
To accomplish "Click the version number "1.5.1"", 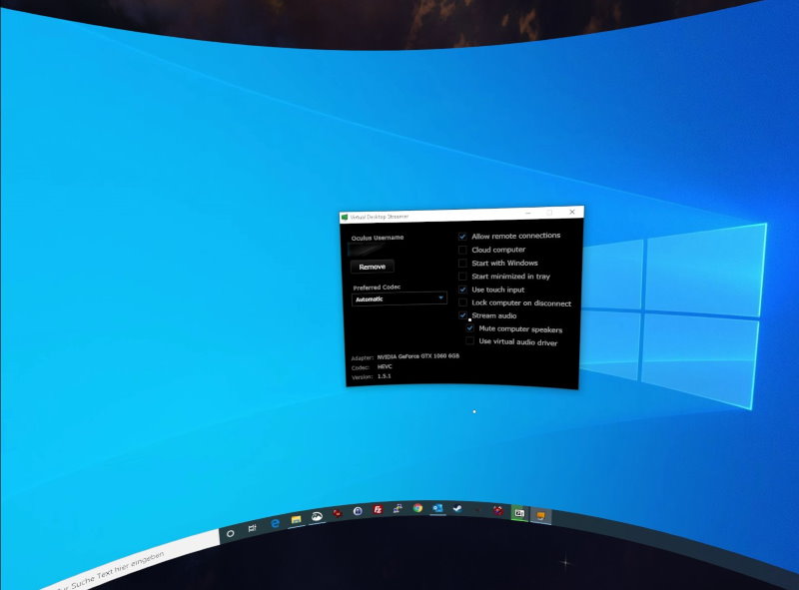I will pyautogui.click(x=385, y=376).
